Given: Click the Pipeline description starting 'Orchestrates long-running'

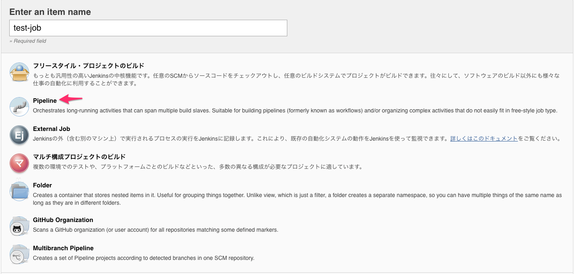Looking at the screenshot, I should click(295, 110).
